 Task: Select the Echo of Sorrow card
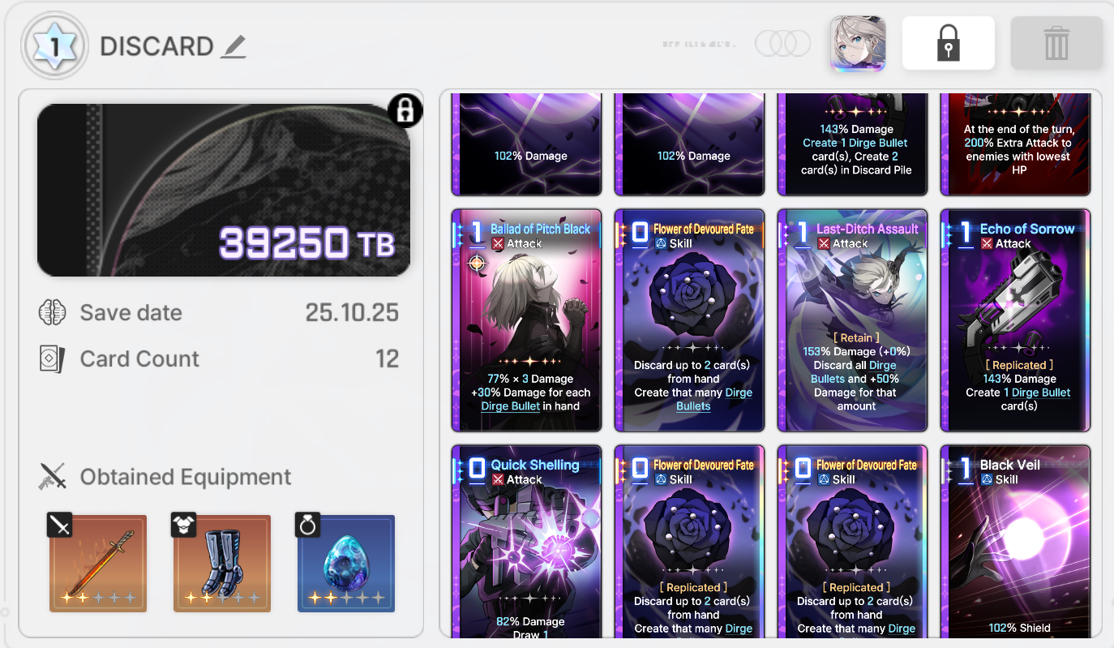(1015, 320)
